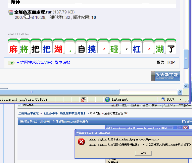The width and height of the screenshot is (192, 163).
Task: Click the horizontal scrollbar right arrow
Action: click(x=180, y=92)
